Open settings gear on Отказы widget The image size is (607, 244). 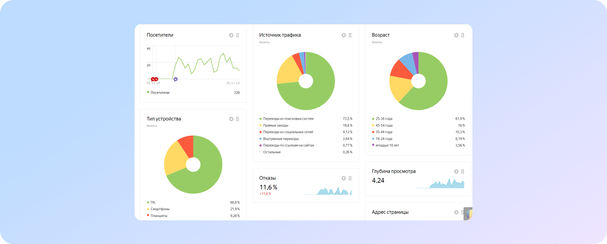(344, 178)
